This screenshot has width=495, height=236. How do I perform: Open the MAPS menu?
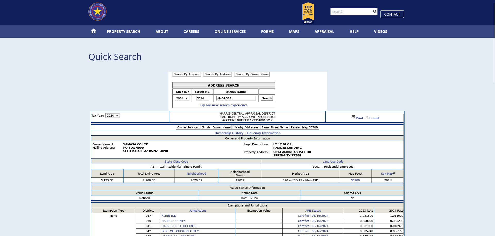point(294,32)
